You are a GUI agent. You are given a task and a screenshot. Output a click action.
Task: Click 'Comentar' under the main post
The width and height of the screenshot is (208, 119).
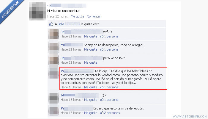click(x=94, y=16)
